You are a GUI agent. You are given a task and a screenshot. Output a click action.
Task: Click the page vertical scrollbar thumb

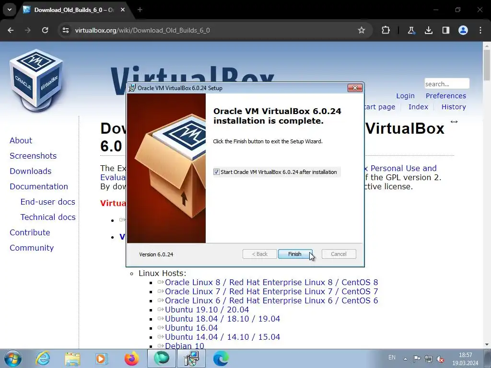[x=487, y=65]
